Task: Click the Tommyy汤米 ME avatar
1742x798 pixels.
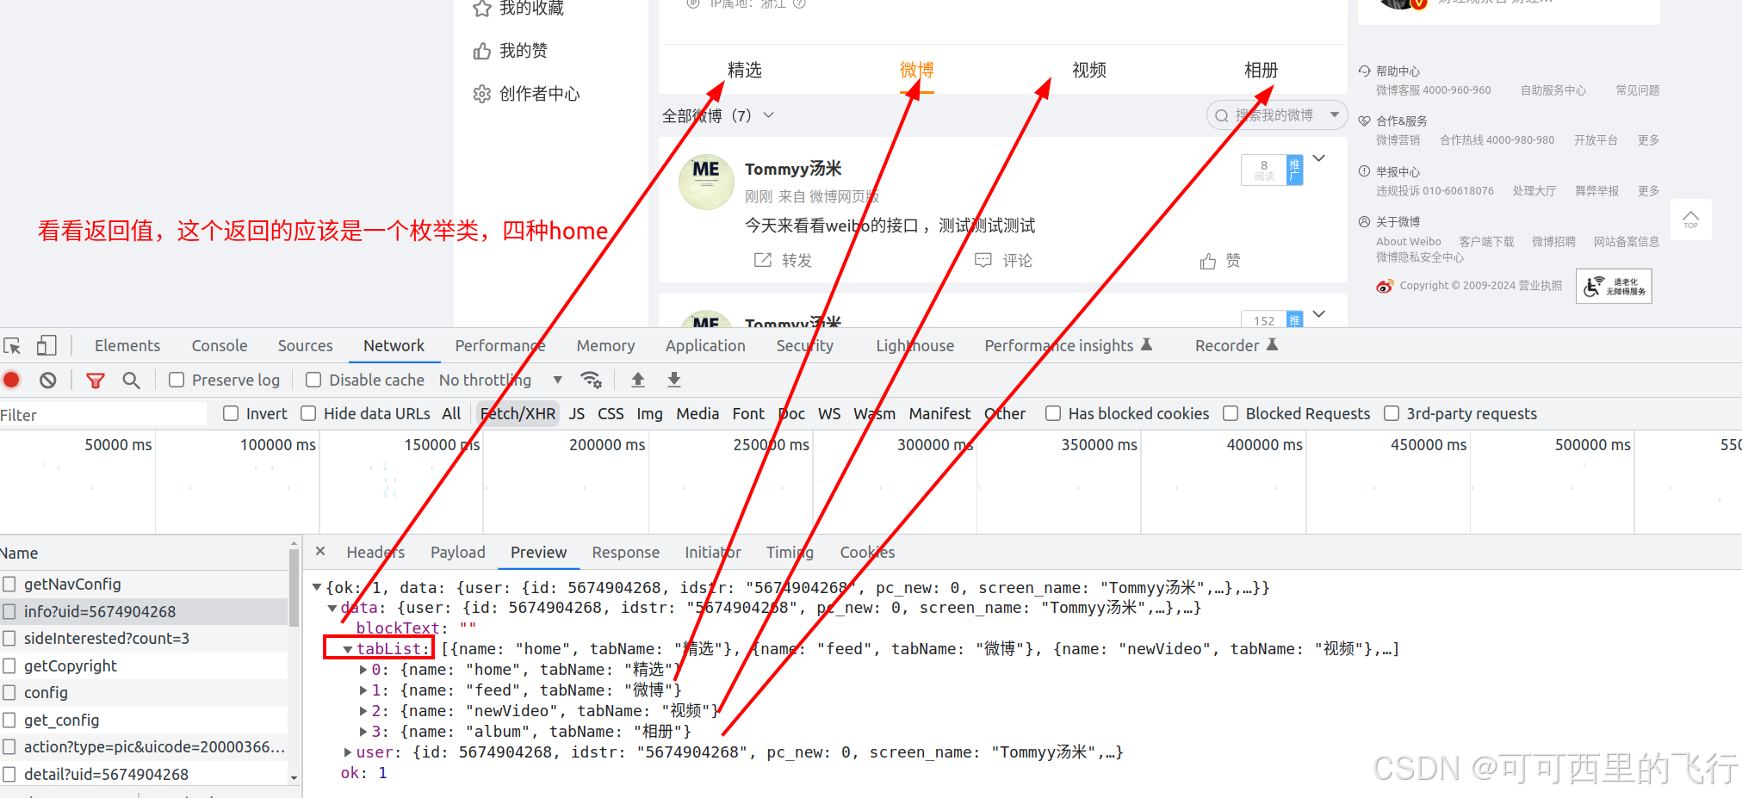Action: pyautogui.click(x=706, y=182)
